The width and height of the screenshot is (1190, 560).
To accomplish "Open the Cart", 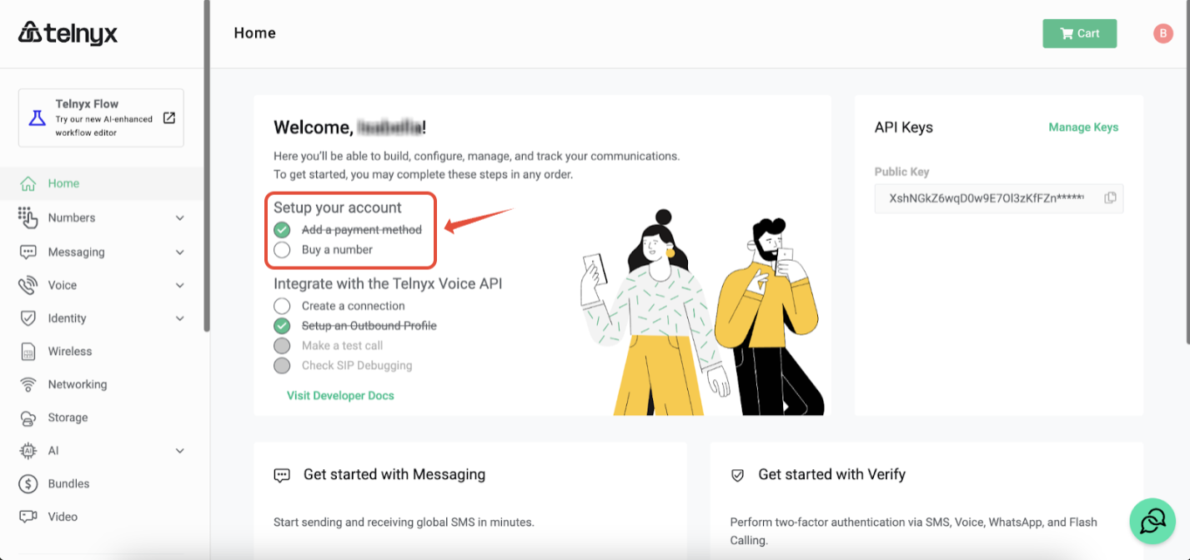I will tap(1079, 33).
